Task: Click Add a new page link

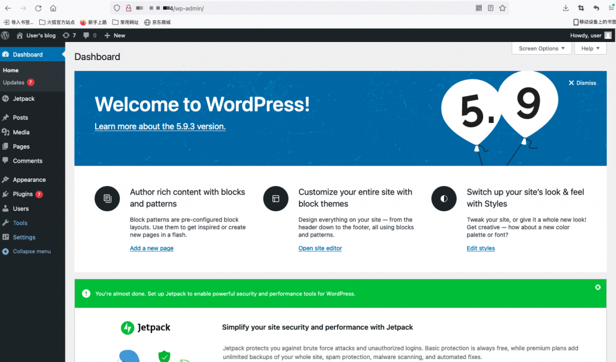Action: tap(152, 249)
